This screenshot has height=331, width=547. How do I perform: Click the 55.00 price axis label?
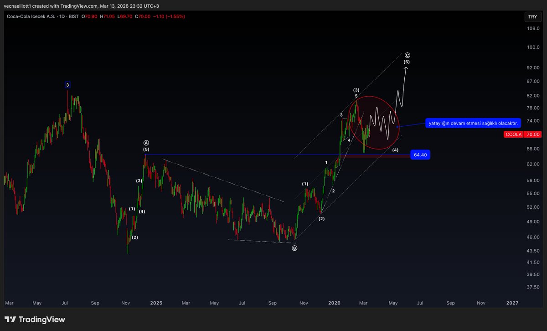[x=533, y=194]
